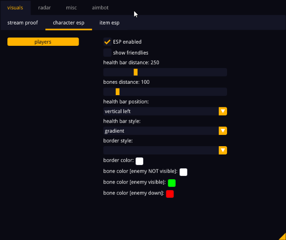
Task: Open the enemy NOT visible bone color swatch
Action: click(183, 172)
